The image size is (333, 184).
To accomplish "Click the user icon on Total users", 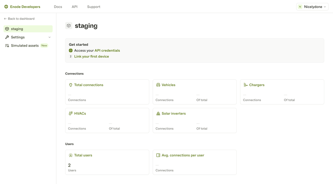I will [71, 155].
